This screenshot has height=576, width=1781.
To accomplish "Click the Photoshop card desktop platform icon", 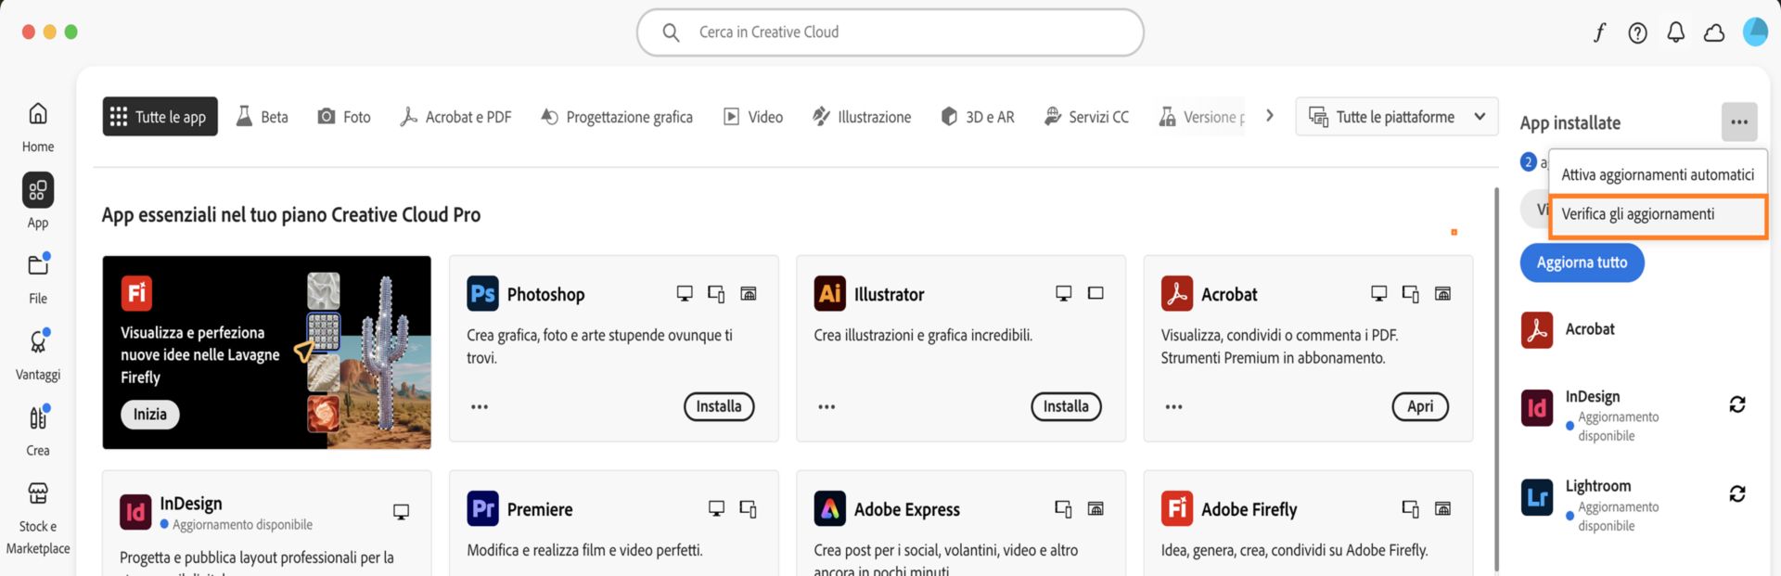I will click(x=685, y=294).
